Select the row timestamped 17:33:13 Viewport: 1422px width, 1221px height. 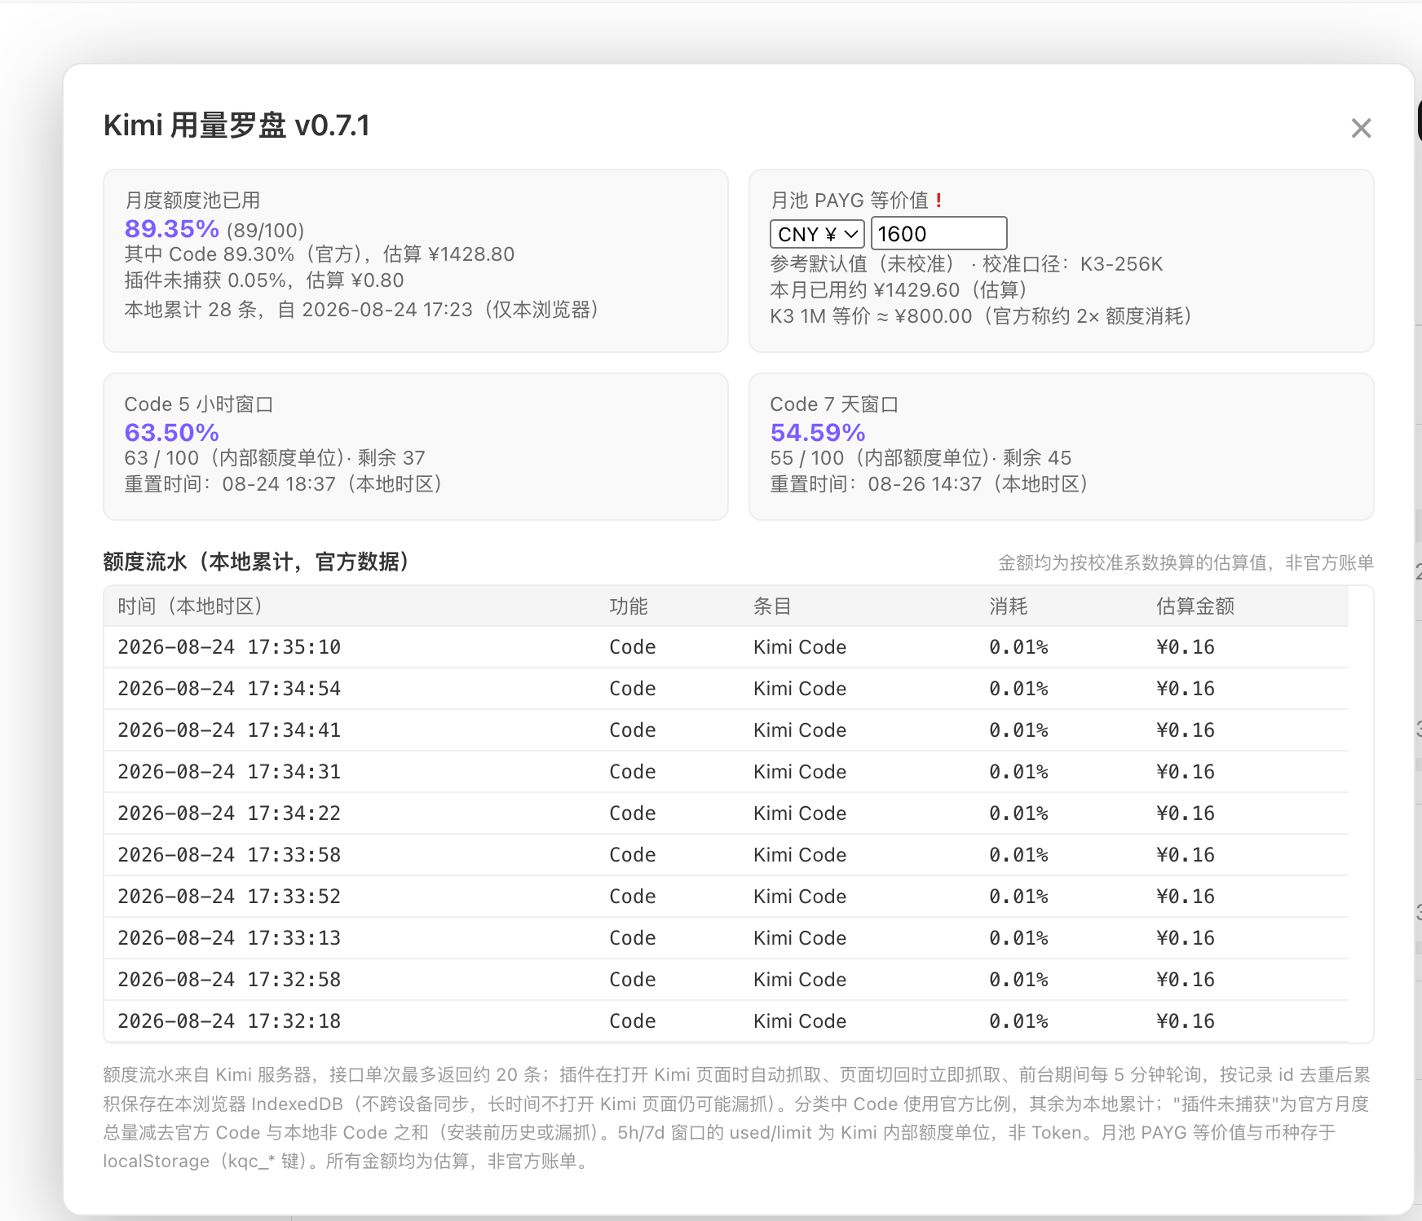[x=726, y=938]
